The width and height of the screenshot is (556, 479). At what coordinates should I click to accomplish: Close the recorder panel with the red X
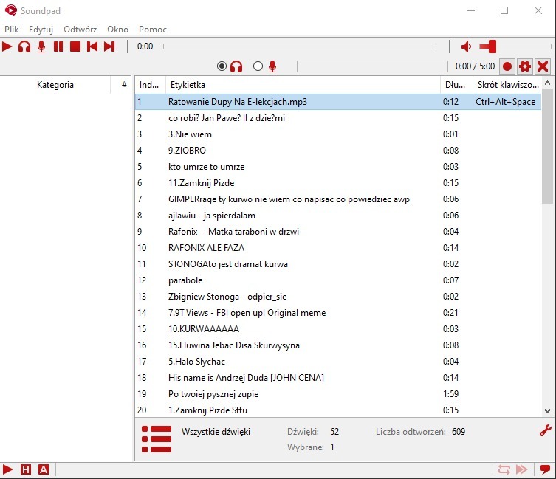(543, 66)
